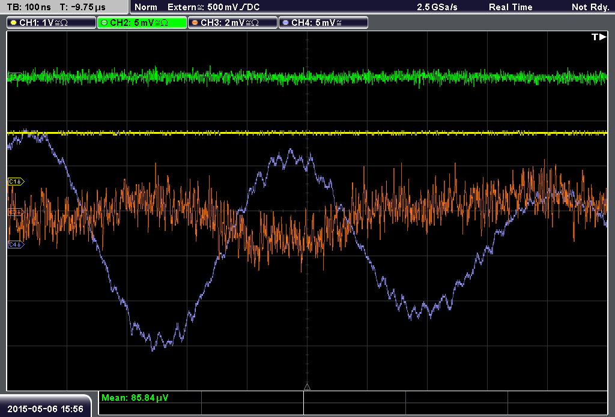Click the TB: 100 ns timebase readout
615x417 pixels.
(29, 7)
